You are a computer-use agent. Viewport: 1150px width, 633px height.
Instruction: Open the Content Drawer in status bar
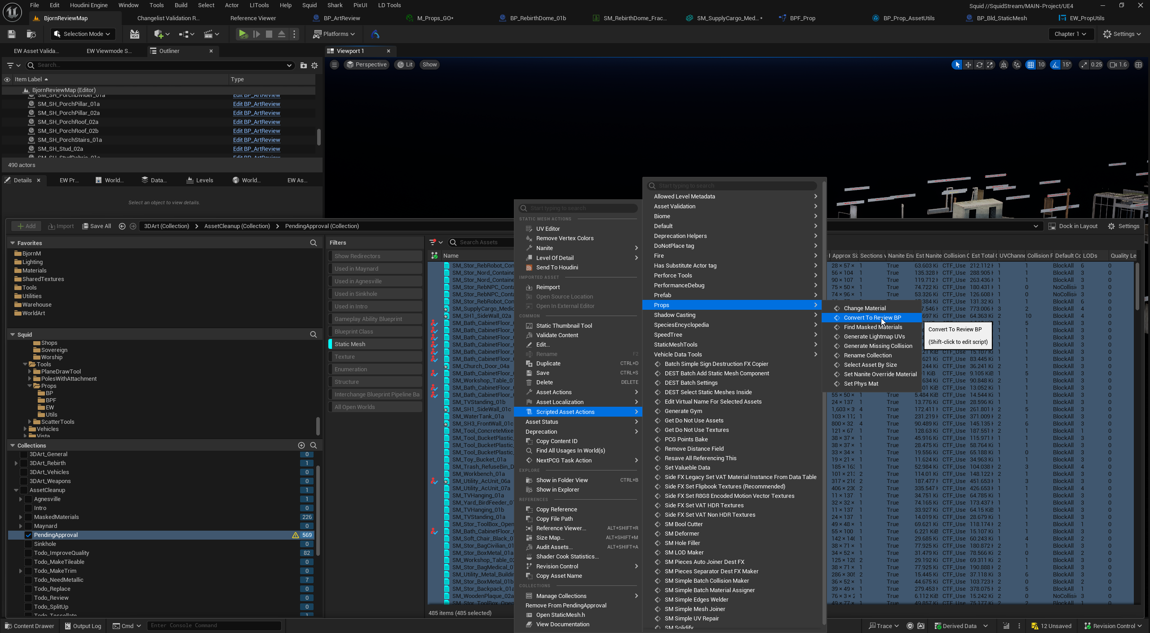click(x=29, y=626)
